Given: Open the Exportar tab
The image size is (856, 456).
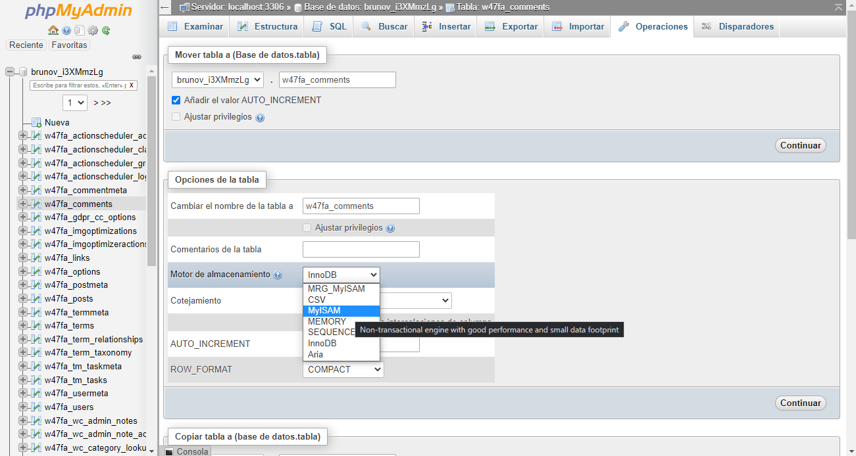Looking at the screenshot, I should [x=511, y=26].
